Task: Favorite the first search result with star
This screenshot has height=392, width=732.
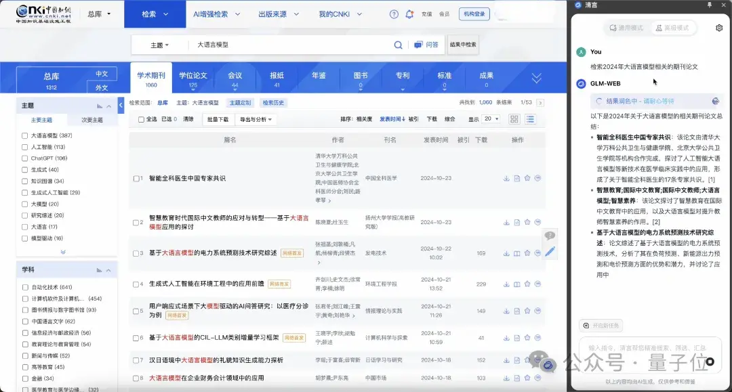Action: (527, 179)
